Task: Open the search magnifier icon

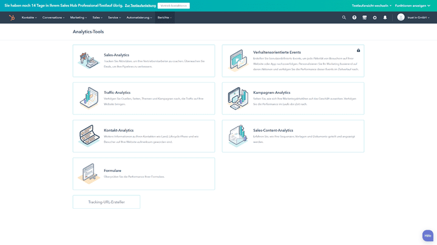Action: (x=344, y=18)
